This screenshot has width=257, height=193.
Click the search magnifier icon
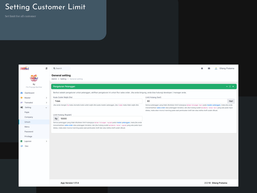[x=54, y=68]
